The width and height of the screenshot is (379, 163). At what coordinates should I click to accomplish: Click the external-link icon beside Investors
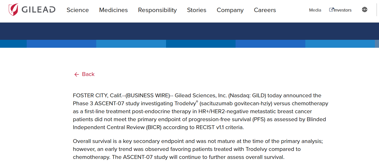pyautogui.click(x=331, y=10)
